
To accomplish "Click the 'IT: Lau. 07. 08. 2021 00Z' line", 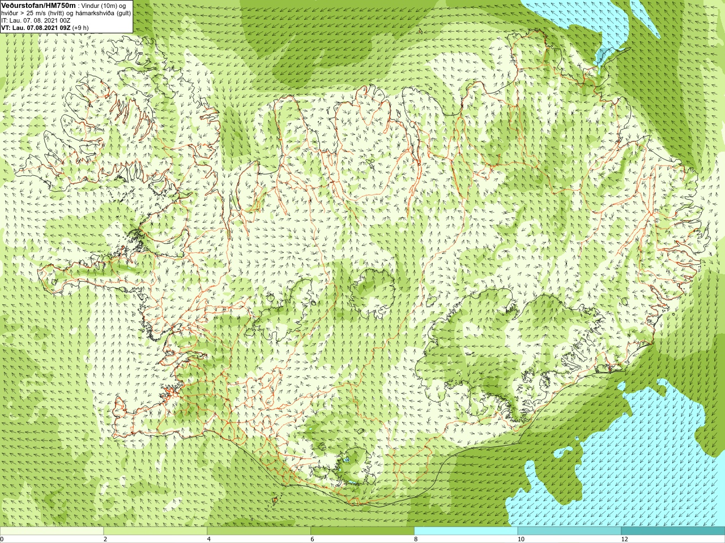I will (36, 20).
